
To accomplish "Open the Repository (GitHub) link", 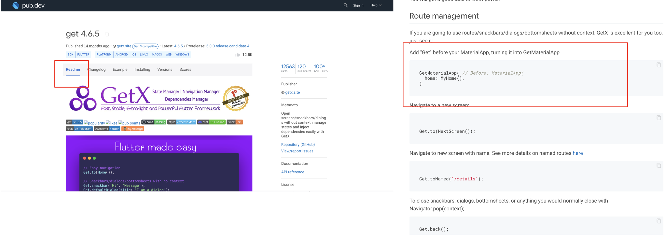I will coord(298,145).
